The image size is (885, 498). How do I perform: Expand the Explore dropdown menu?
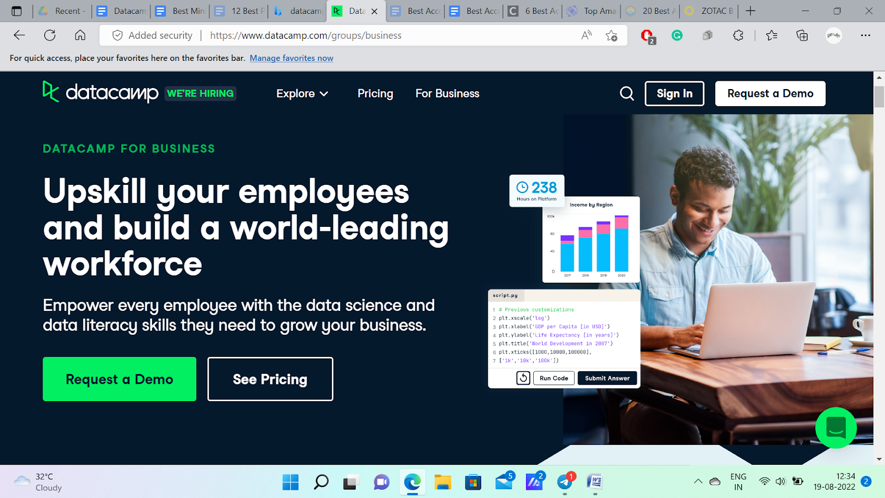point(302,94)
